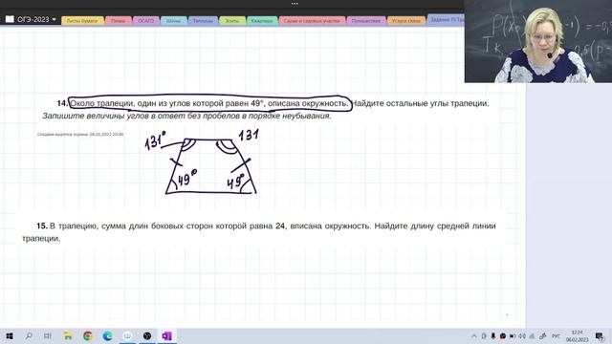Open File Explorer from the taskbar
The image size is (612, 344).
(x=68, y=335)
